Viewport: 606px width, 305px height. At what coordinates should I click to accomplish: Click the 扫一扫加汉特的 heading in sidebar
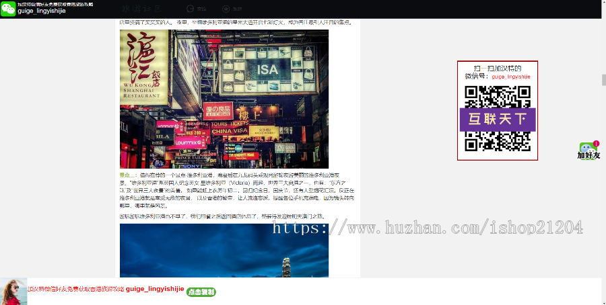[498, 69]
